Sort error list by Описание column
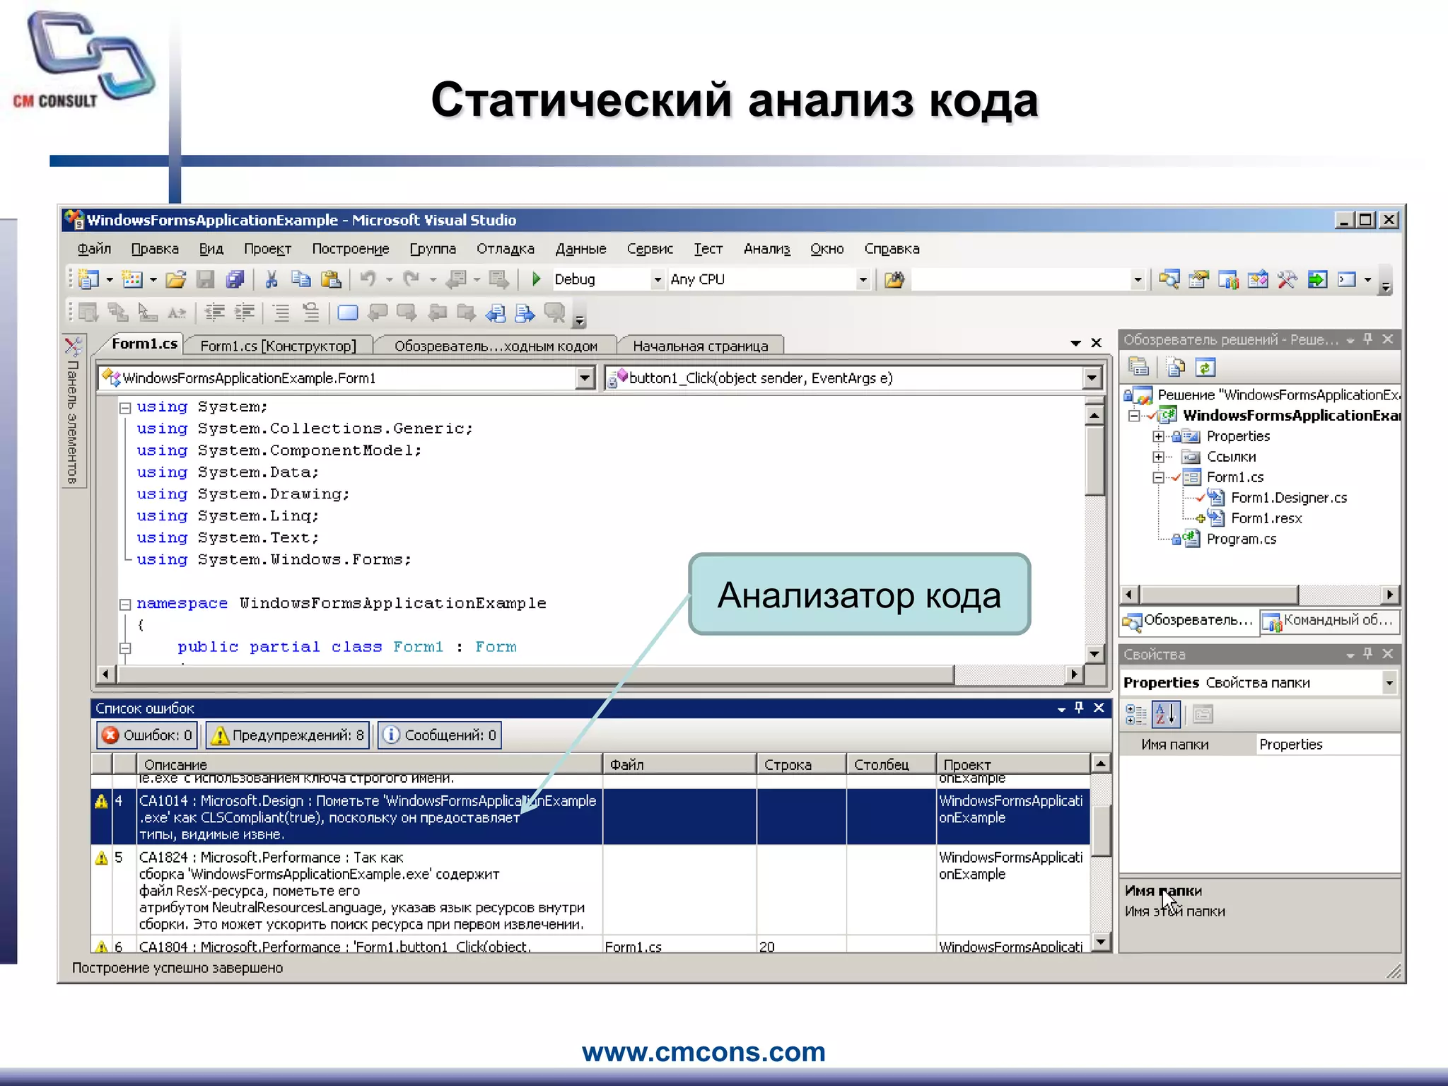The width and height of the screenshot is (1448, 1086). click(369, 764)
